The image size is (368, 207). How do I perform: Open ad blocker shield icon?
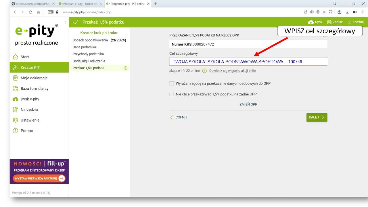318,12
